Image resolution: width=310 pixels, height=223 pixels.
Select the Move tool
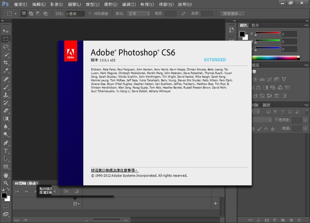[6, 31]
